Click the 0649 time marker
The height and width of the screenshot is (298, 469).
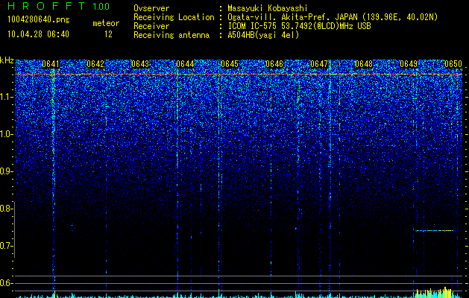[409, 64]
